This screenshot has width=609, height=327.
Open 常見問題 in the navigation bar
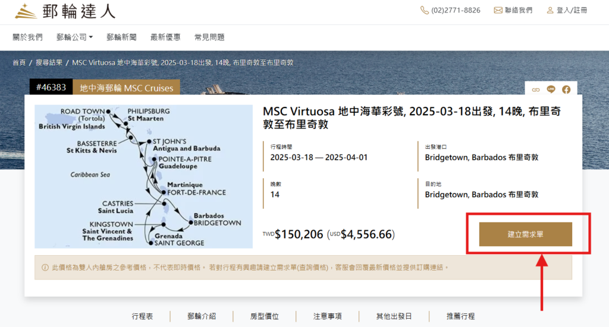(x=209, y=37)
